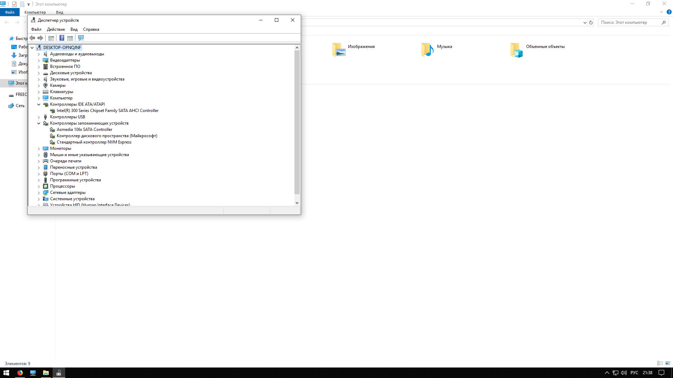Click Scan for hardware changes icon
Viewport: 673px width, 378px height.
point(81,38)
